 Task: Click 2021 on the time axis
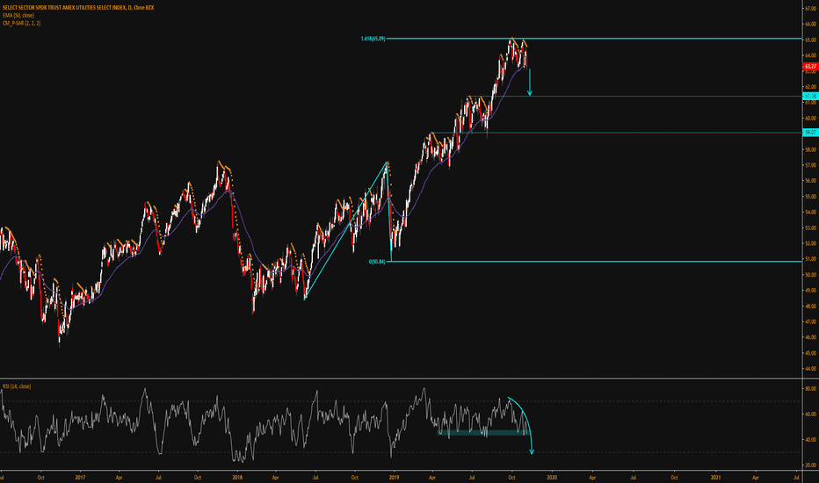click(x=716, y=477)
